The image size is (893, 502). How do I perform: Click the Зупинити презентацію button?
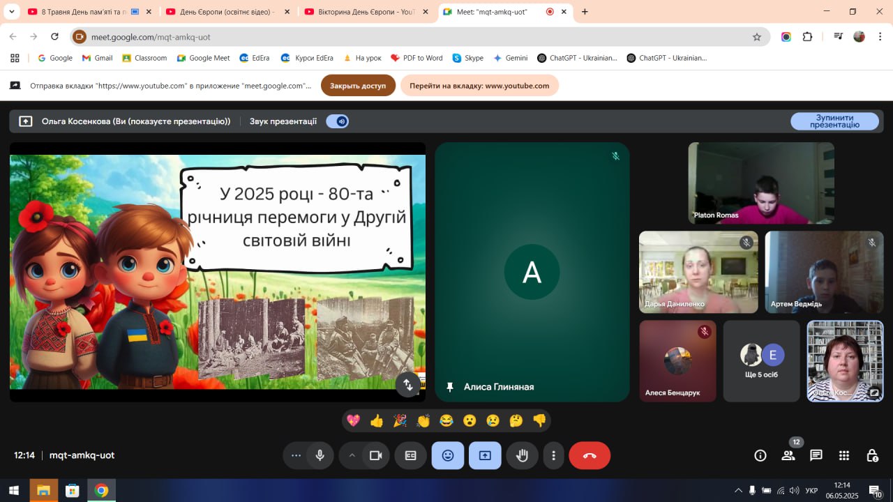pos(834,121)
